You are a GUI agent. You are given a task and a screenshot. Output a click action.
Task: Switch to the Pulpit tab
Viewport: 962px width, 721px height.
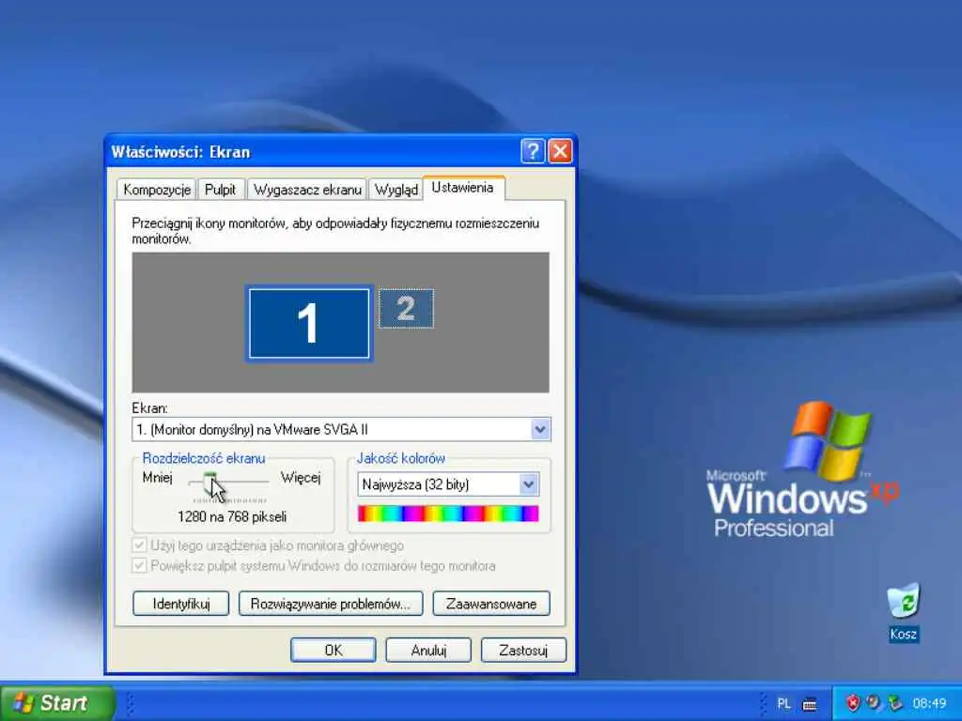220,190
